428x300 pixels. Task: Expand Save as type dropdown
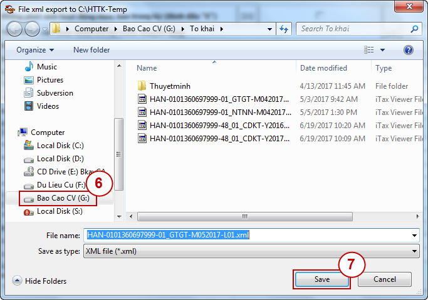(415, 251)
